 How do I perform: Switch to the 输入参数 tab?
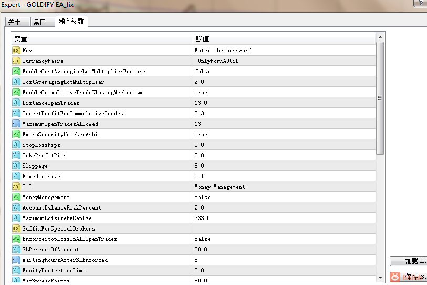point(71,21)
